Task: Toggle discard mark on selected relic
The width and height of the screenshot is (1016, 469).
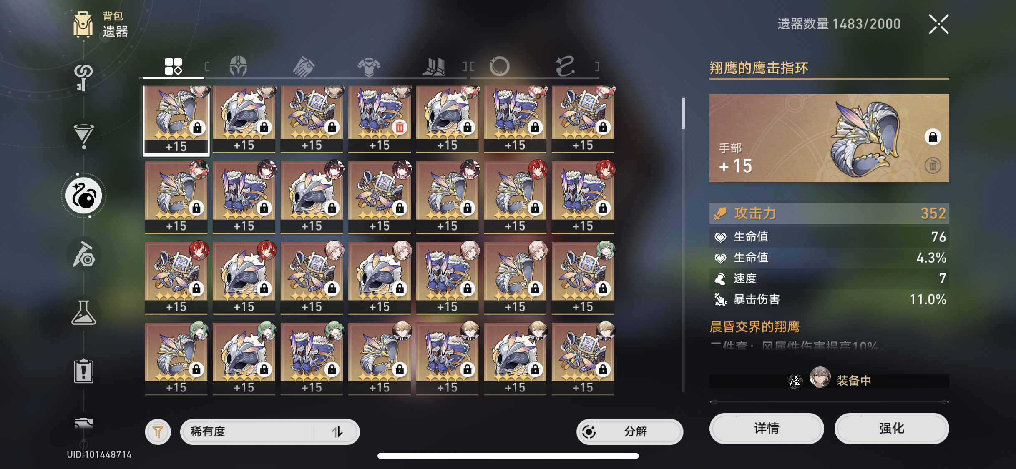Action: tap(933, 166)
